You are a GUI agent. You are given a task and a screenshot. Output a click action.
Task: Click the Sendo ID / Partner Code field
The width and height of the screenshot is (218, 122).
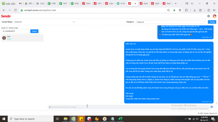[x=15, y=31]
